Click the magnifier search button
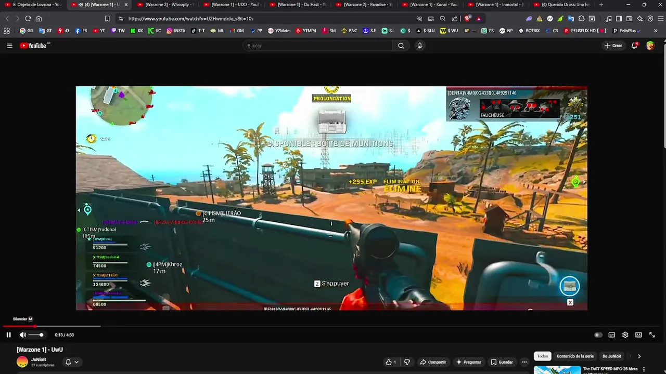Screen dimensions: 666x374 (x=401, y=46)
